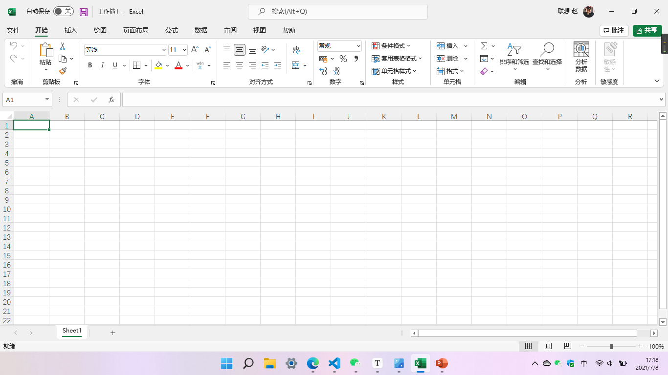Open the number format dropdown (常规)
Screen dimensions: 668x375
(358, 46)
